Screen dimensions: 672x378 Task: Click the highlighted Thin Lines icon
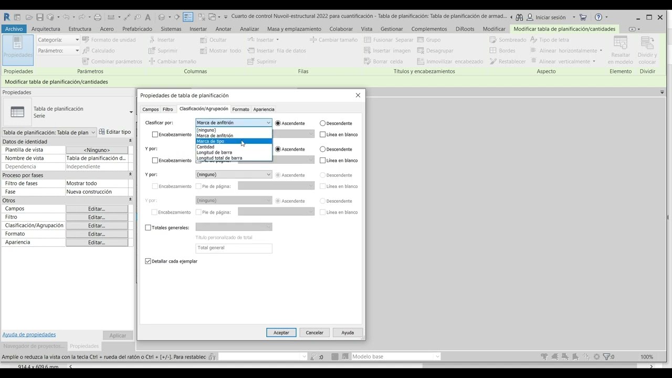pos(188,17)
